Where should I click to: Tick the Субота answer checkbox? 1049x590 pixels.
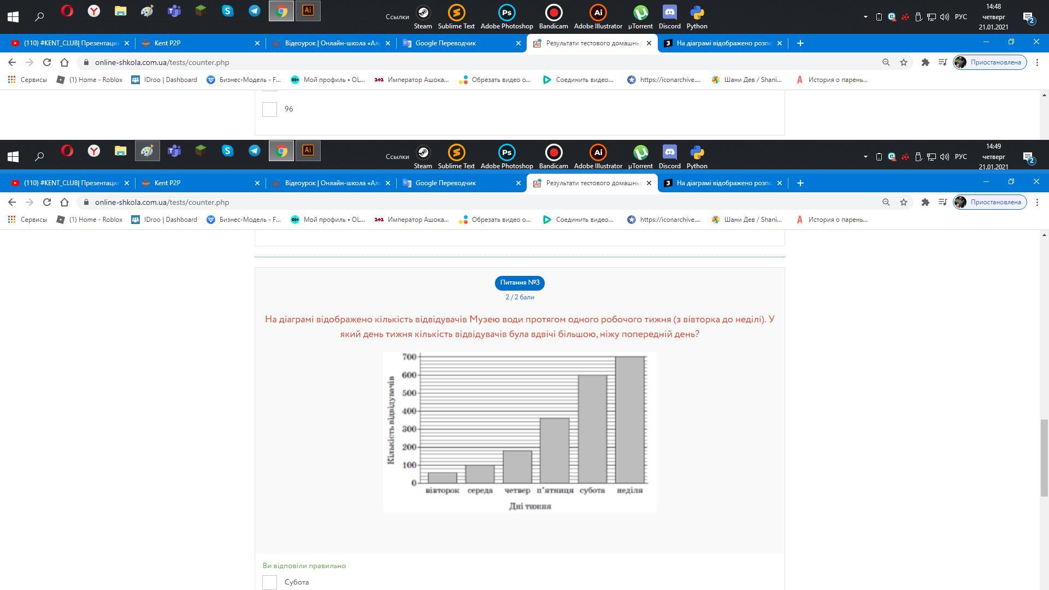(269, 582)
